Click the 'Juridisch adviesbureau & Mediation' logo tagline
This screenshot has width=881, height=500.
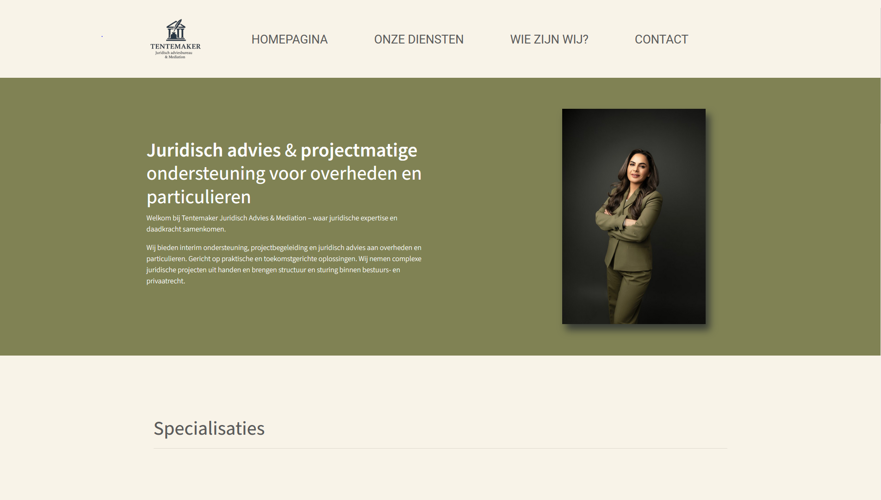coord(174,55)
